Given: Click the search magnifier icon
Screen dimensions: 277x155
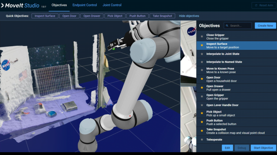Looking at the screenshot, I should [x=227, y=26].
